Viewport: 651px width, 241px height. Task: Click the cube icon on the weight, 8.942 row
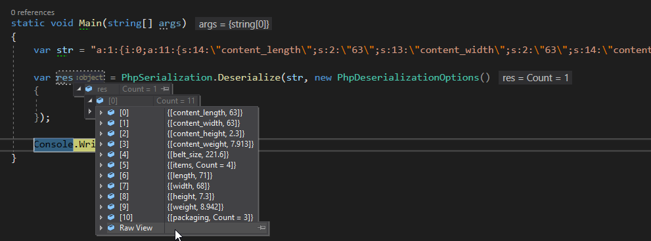pos(111,207)
